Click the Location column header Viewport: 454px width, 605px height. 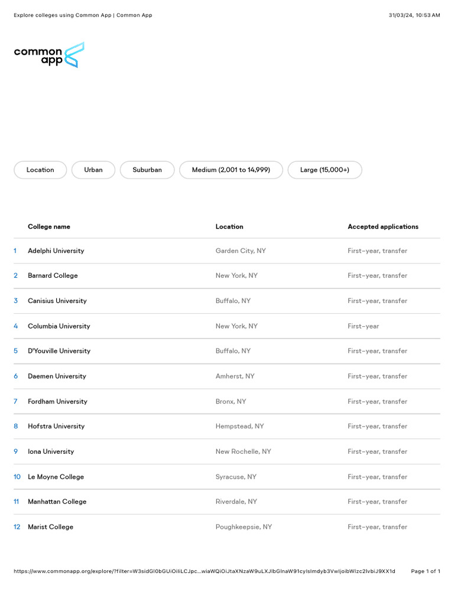[x=229, y=227]
